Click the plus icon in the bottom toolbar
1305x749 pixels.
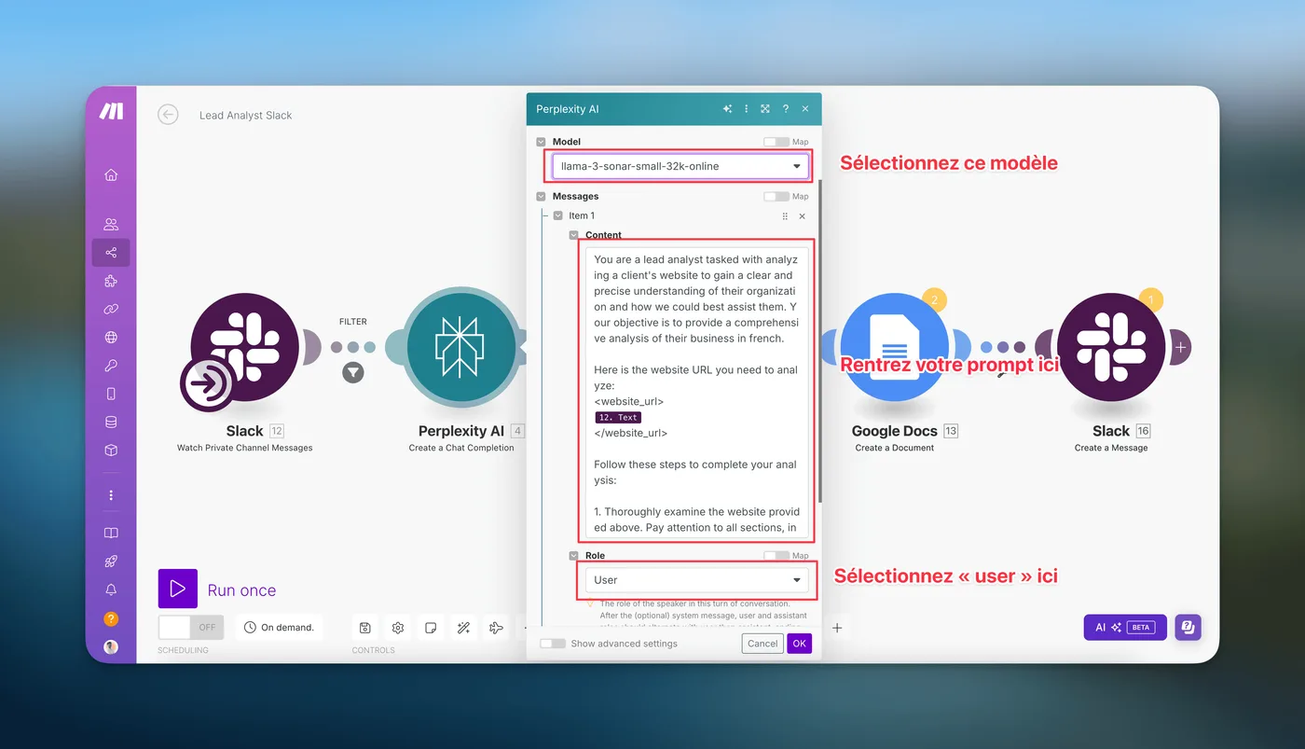[837, 628]
